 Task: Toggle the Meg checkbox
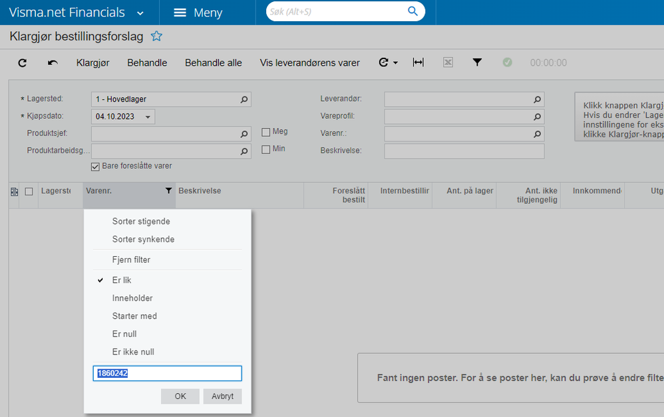pyautogui.click(x=266, y=132)
